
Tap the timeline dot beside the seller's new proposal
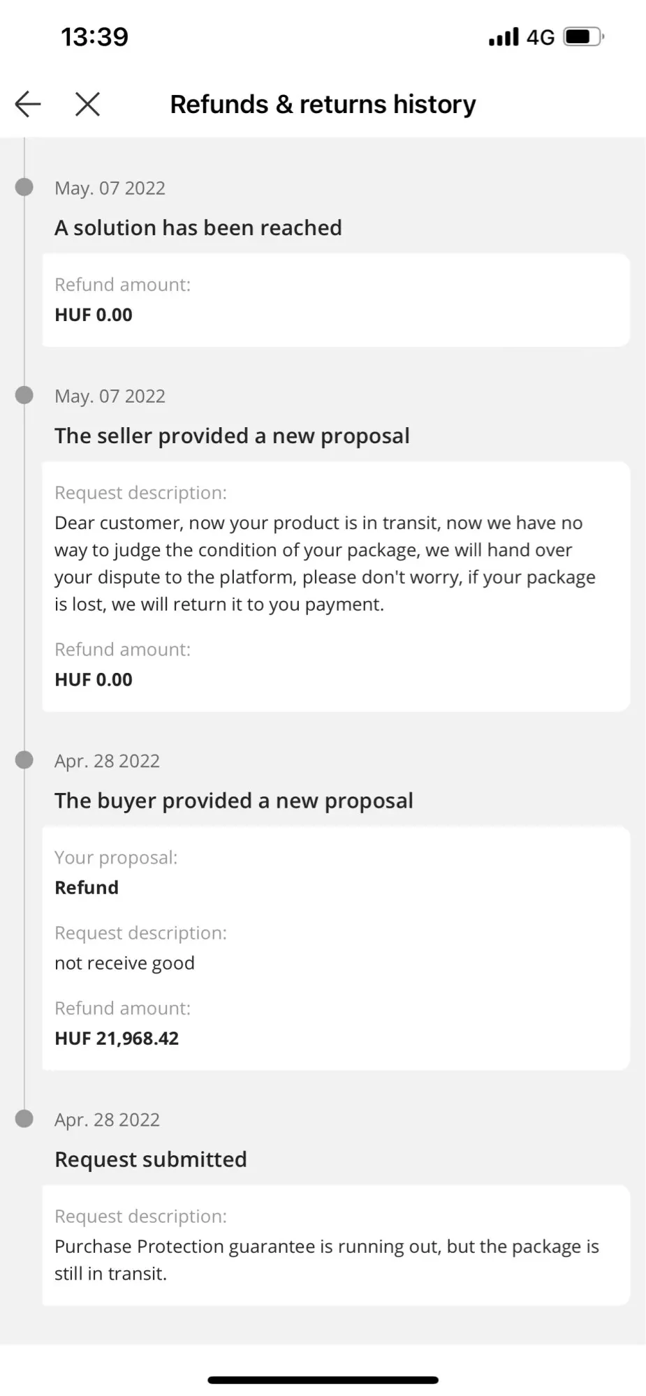click(x=24, y=395)
